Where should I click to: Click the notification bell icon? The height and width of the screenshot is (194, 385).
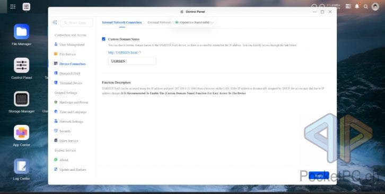point(357,6)
